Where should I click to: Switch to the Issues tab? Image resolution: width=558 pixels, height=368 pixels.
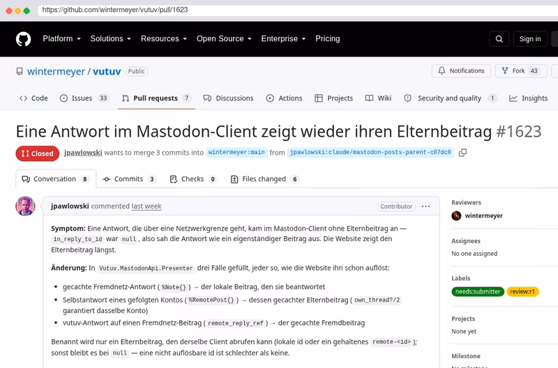tap(84, 98)
